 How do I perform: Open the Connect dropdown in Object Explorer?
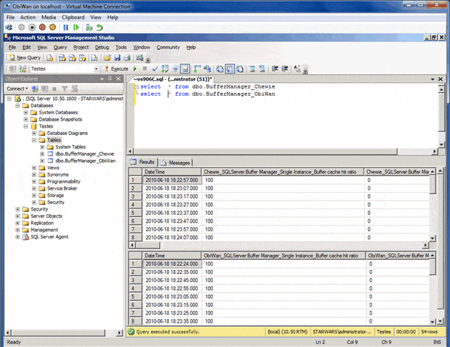point(17,89)
